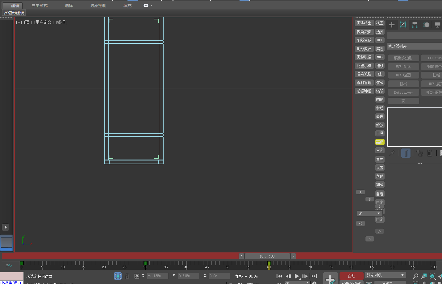This screenshot has height=284, width=442.
Task: Open the 修改器列表 modifier dropdown
Action: coord(415,46)
